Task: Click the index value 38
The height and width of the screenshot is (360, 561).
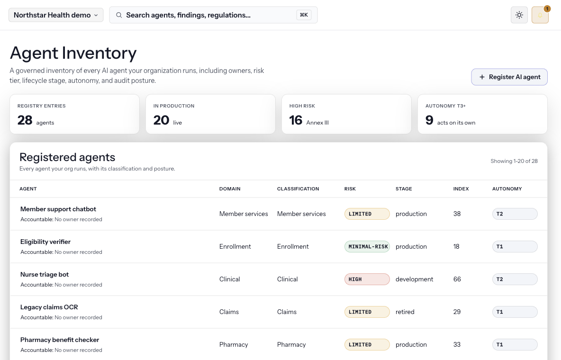Action: point(457,214)
